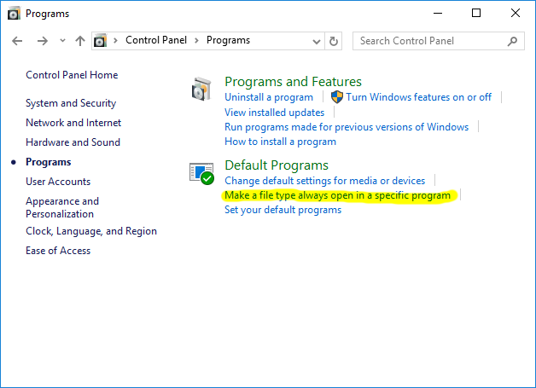Click the Programs window title icon
Screen dimensions: 536x388
(x=14, y=14)
